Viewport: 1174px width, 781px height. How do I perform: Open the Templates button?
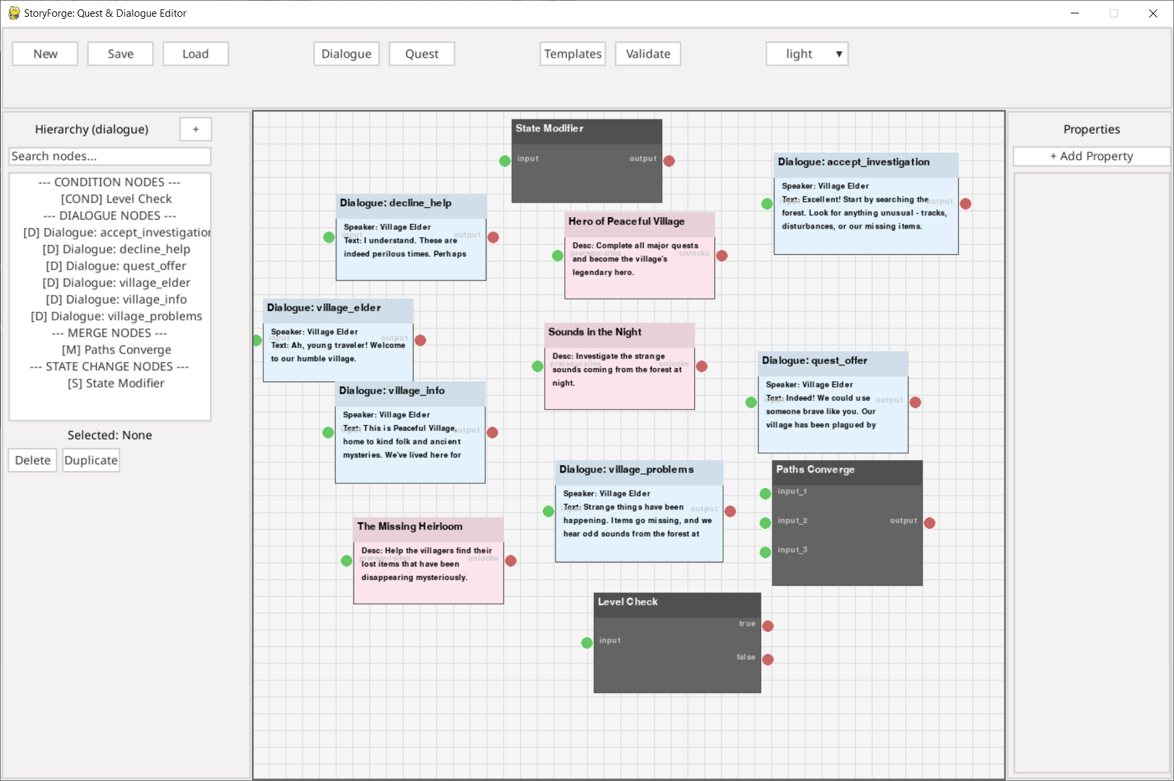pos(572,54)
